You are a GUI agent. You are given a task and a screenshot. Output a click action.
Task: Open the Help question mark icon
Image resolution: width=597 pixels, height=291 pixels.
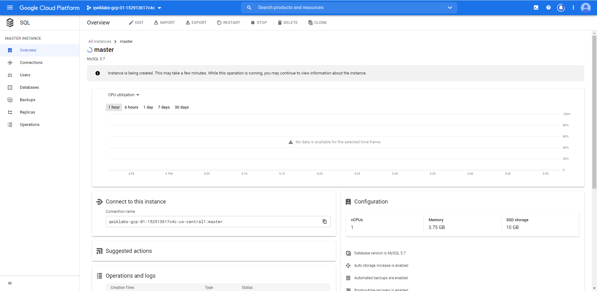[548, 7]
